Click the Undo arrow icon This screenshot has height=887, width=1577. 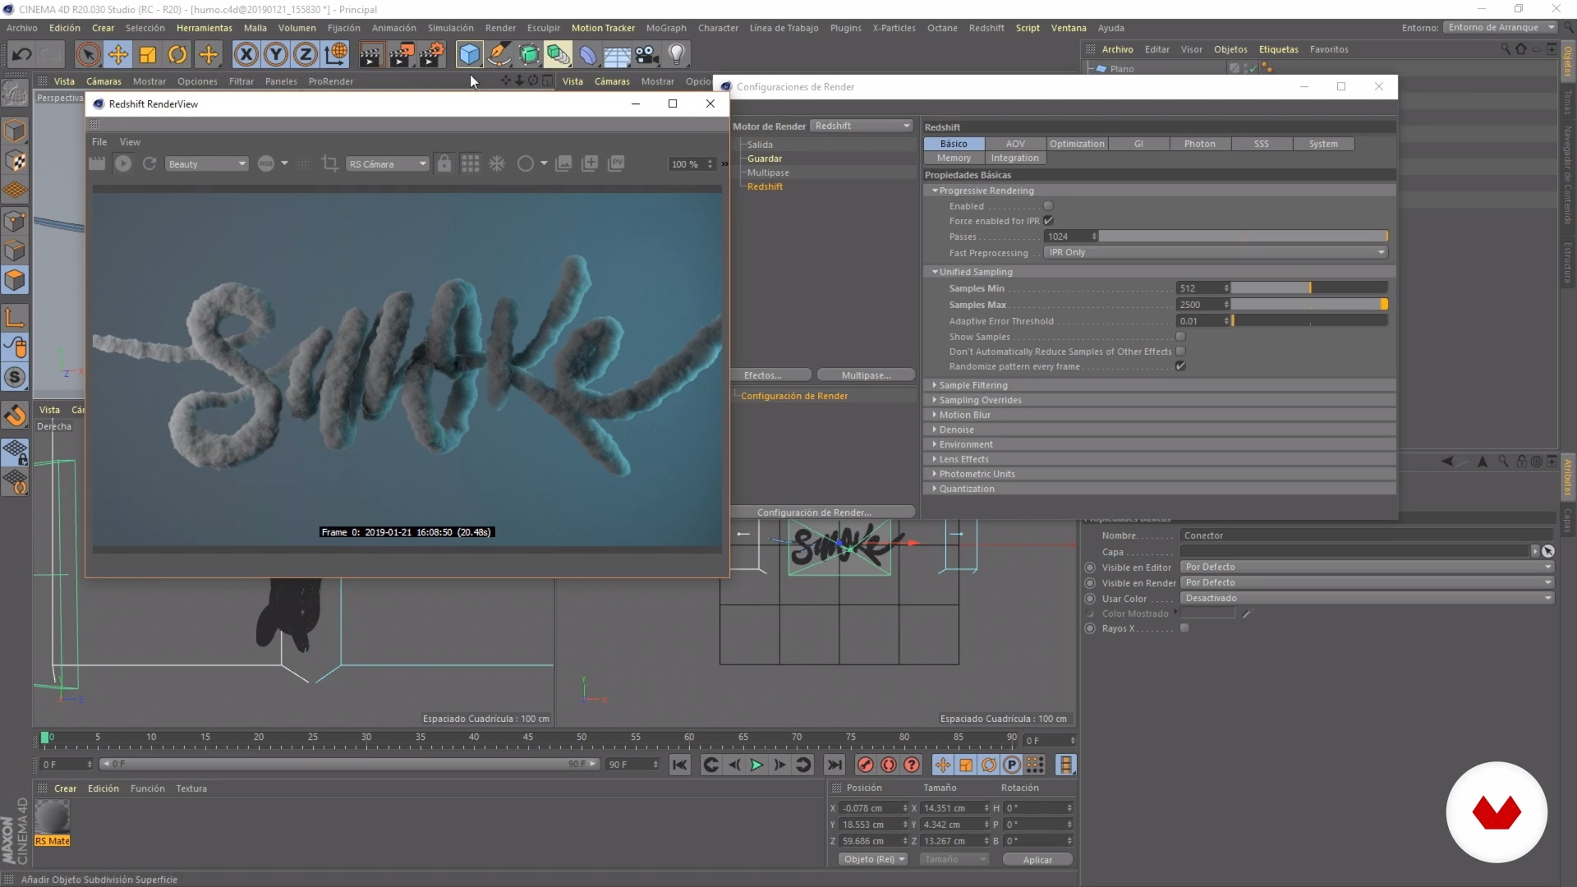click(22, 55)
